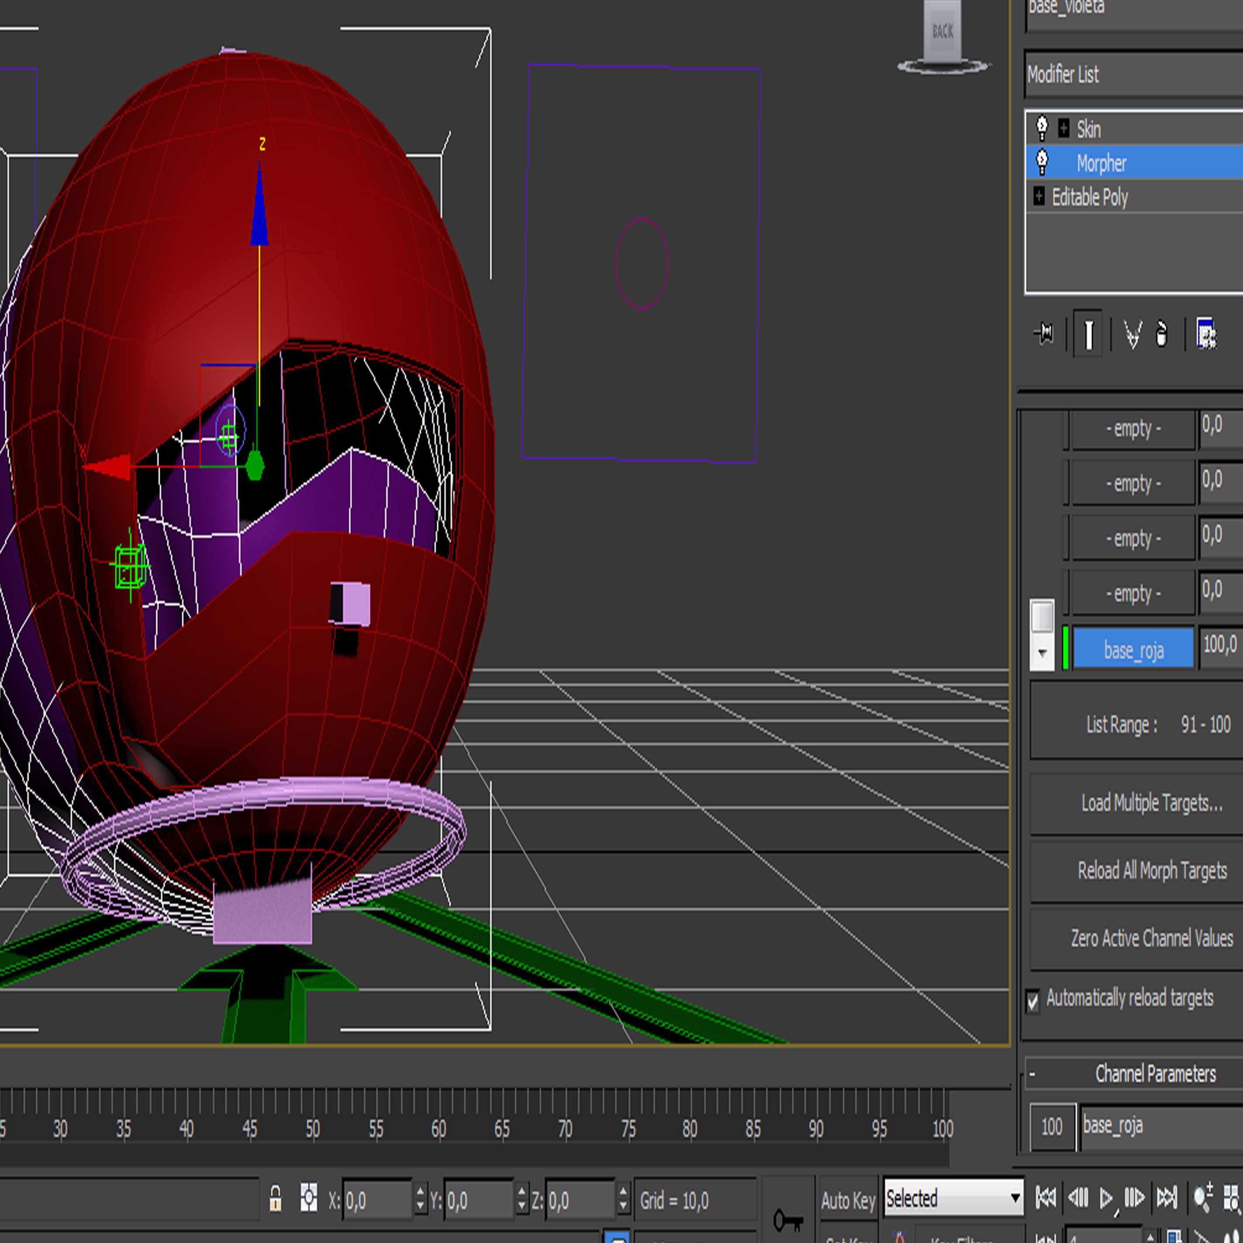1243x1243 pixels.
Task: Expand Editable Poly sub-object tree
Action: 1039,196
